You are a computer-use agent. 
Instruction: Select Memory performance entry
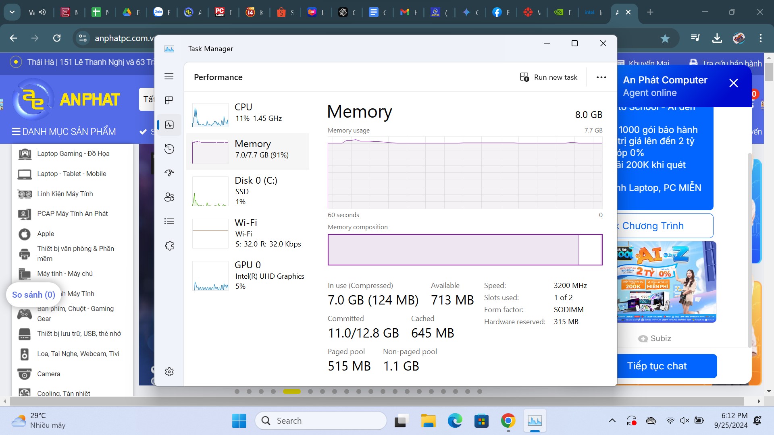(x=248, y=151)
